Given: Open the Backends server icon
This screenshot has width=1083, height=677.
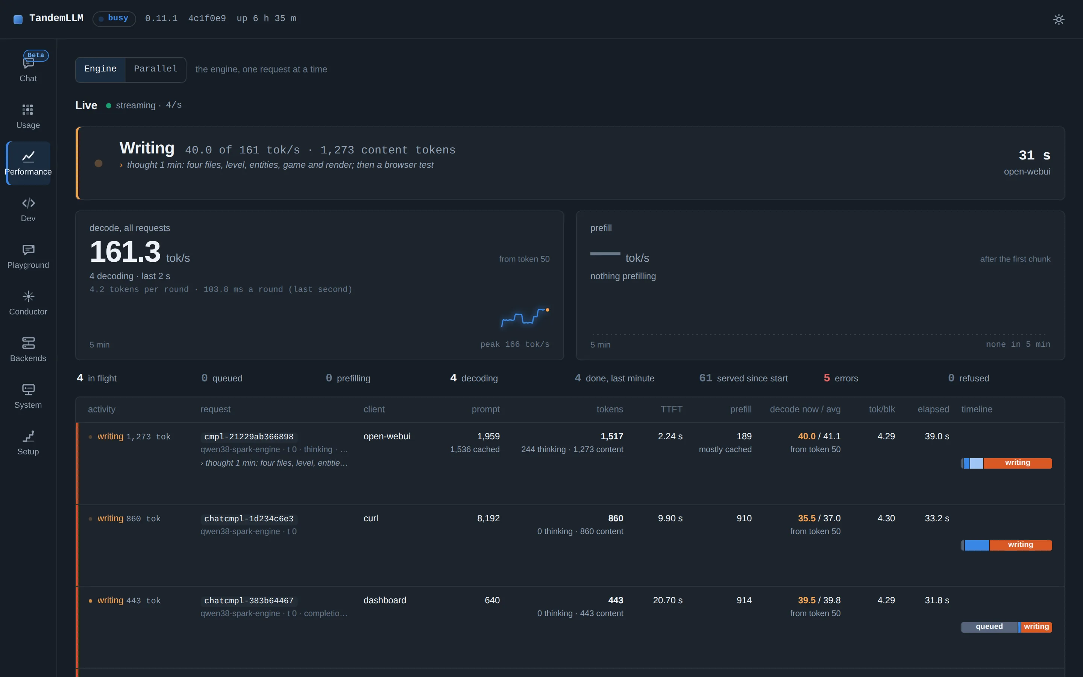Looking at the screenshot, I should tap(28, 343).
